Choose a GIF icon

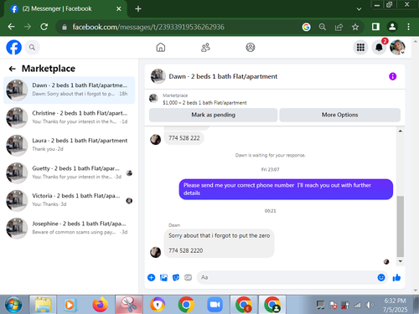pos(188,277)
